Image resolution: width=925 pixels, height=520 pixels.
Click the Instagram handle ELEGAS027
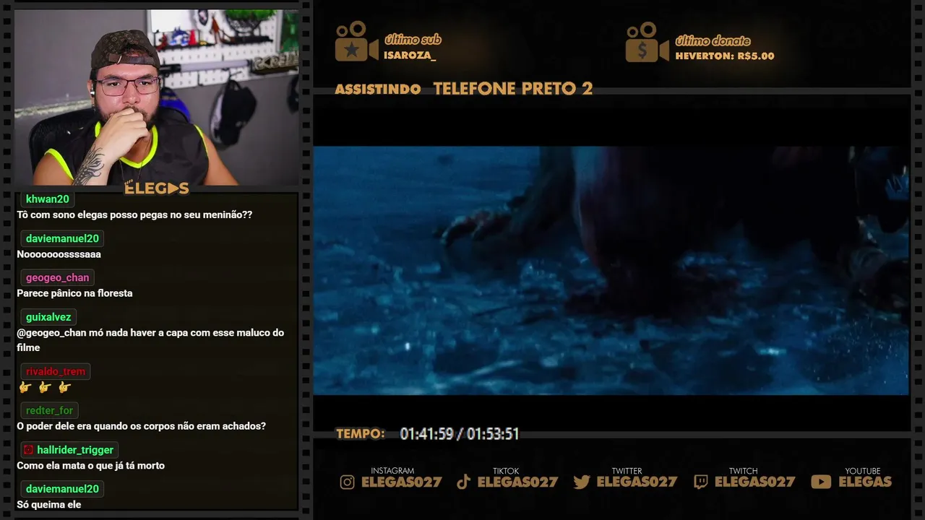402,482
